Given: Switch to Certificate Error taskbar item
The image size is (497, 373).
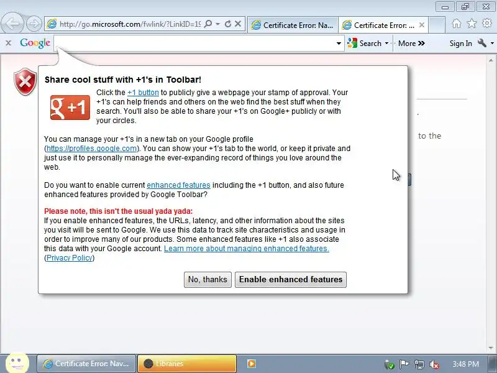Looking at the screenshot, I should [x=86, y=364].
